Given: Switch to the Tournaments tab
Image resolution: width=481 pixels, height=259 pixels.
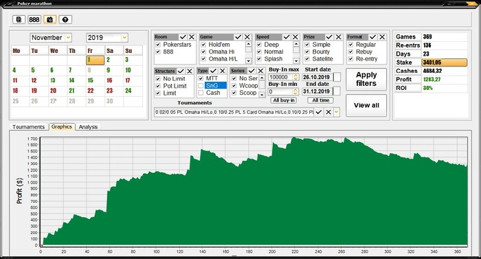Looking at the screenshot, I should 29,127.
